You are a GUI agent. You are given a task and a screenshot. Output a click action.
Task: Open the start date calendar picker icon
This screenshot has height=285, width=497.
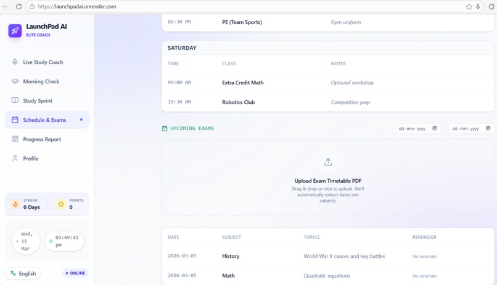(435, 129)
